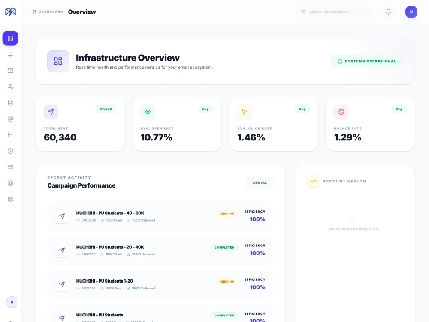Viewport: 429px width, 322px height.
Task: Click the Infrastructure Overview grid icon
Action: pos(58,61)
